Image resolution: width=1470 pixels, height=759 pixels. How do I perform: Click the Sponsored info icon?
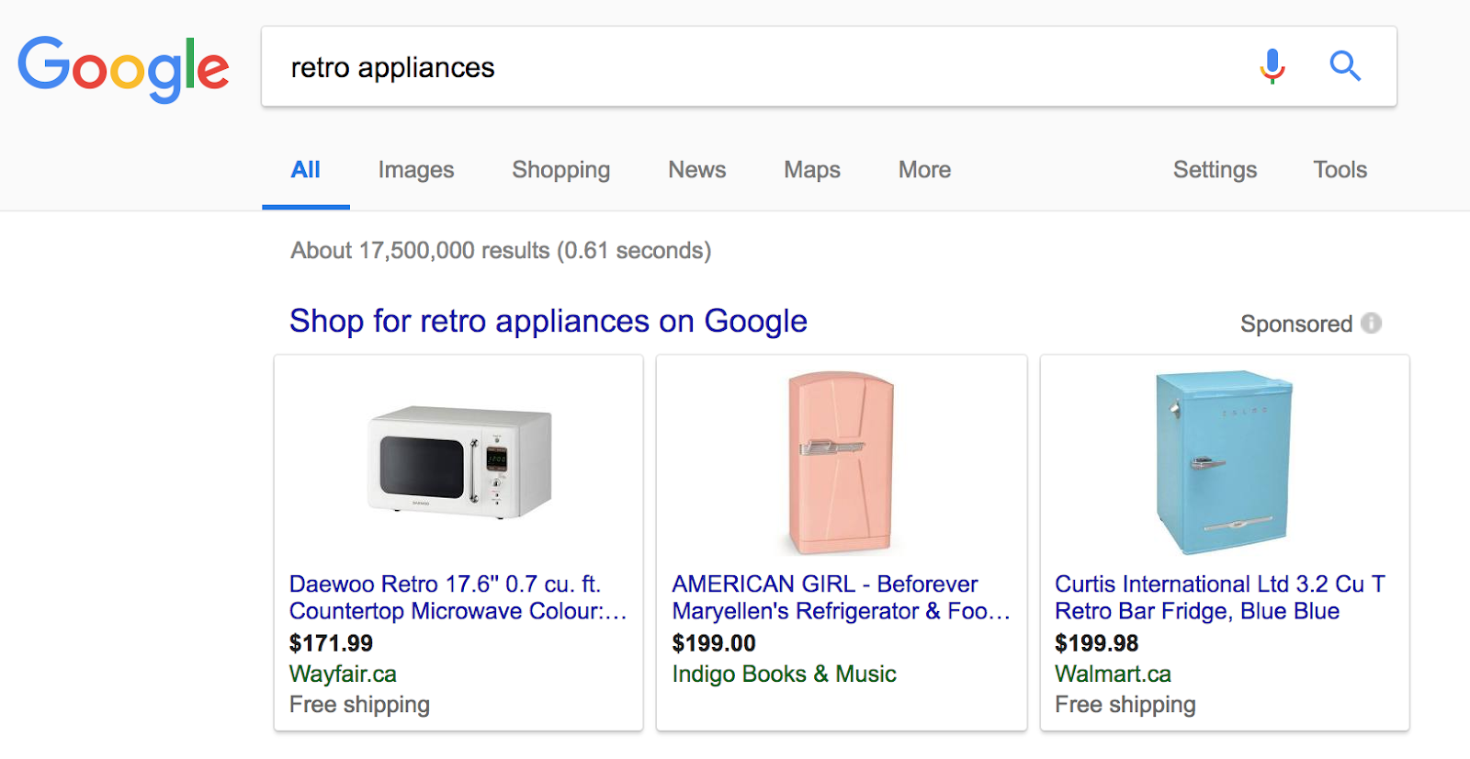[x=1372, y=323]
